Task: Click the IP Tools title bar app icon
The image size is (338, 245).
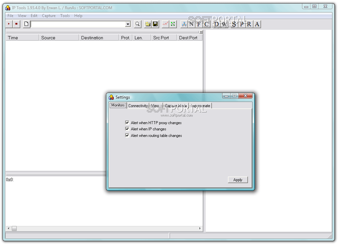Action: 8,8
